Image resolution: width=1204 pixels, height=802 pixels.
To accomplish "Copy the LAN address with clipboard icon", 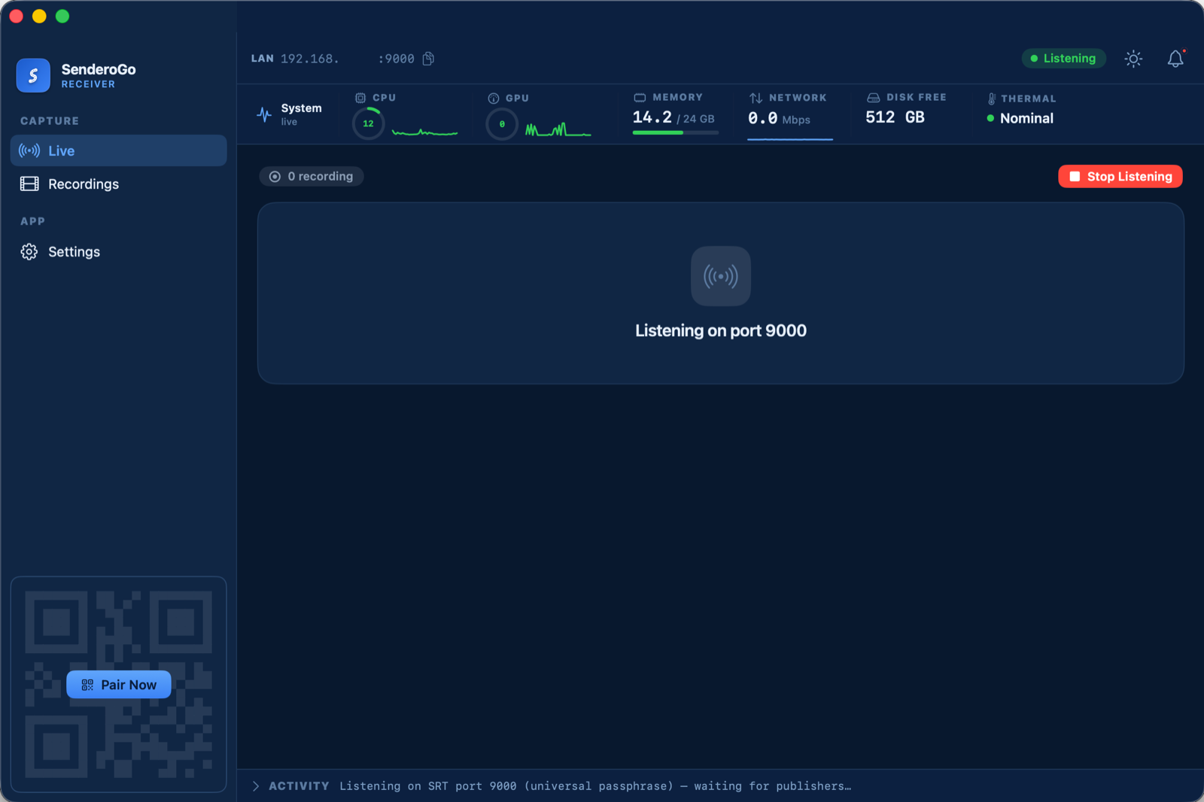I will click(428, 59).
